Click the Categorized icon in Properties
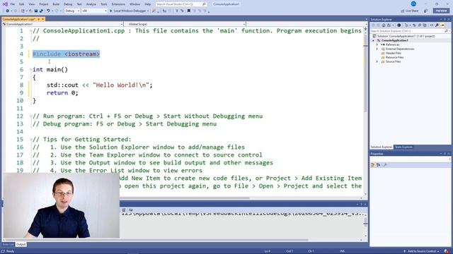453x254 pixels. coord(373,165)
